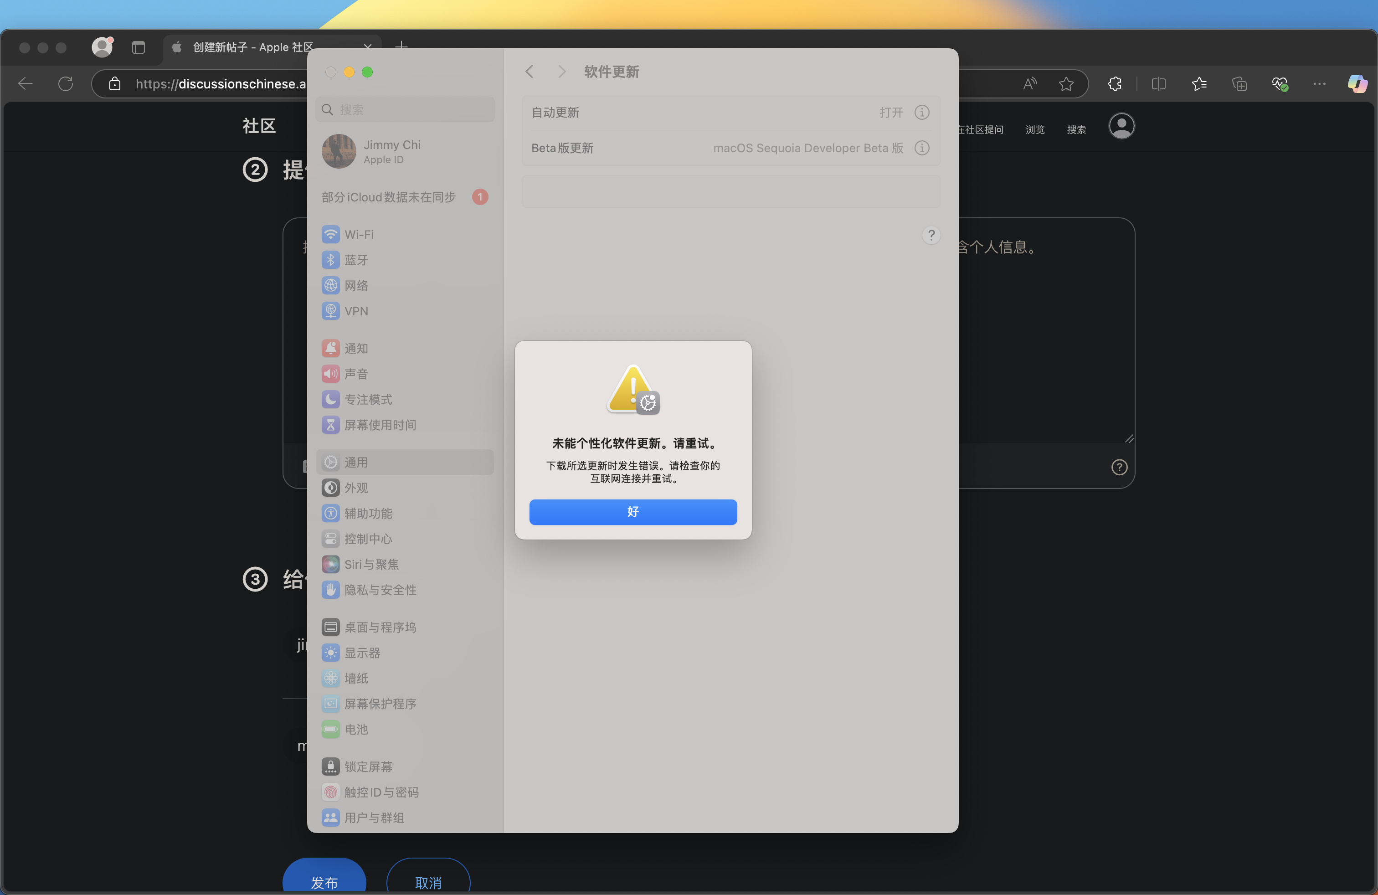Go forward with settings chevron arrow
This screenshot has width=1378, height=895.
[x=561, y=72]
